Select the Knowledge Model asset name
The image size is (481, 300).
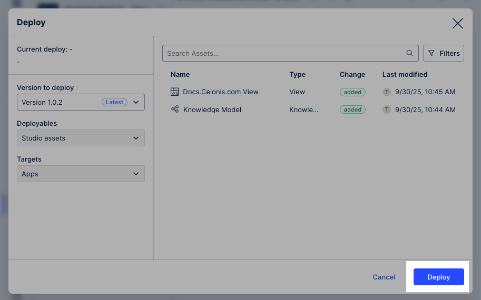pyautogui.click(x=212, y=109)
